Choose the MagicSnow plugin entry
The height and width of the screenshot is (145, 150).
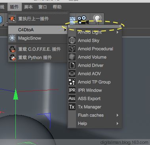tap(38, 38)
